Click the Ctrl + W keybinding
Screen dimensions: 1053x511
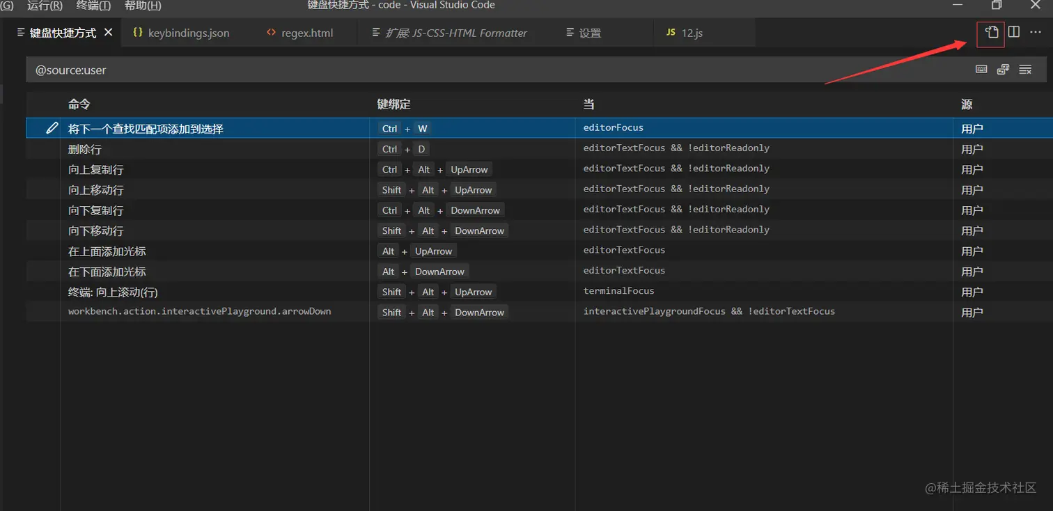tap(405, 129)
